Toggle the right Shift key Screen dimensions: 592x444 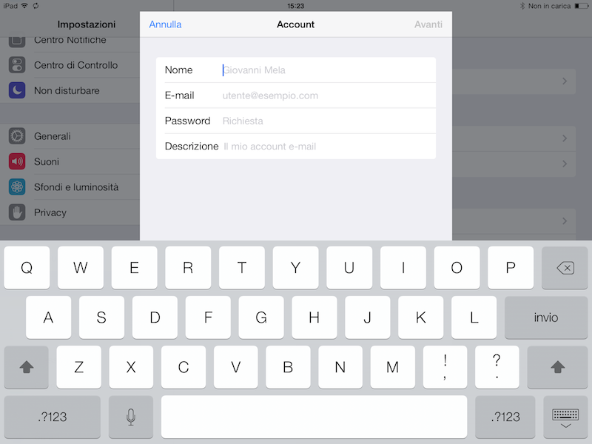click(x=558, y=367)
